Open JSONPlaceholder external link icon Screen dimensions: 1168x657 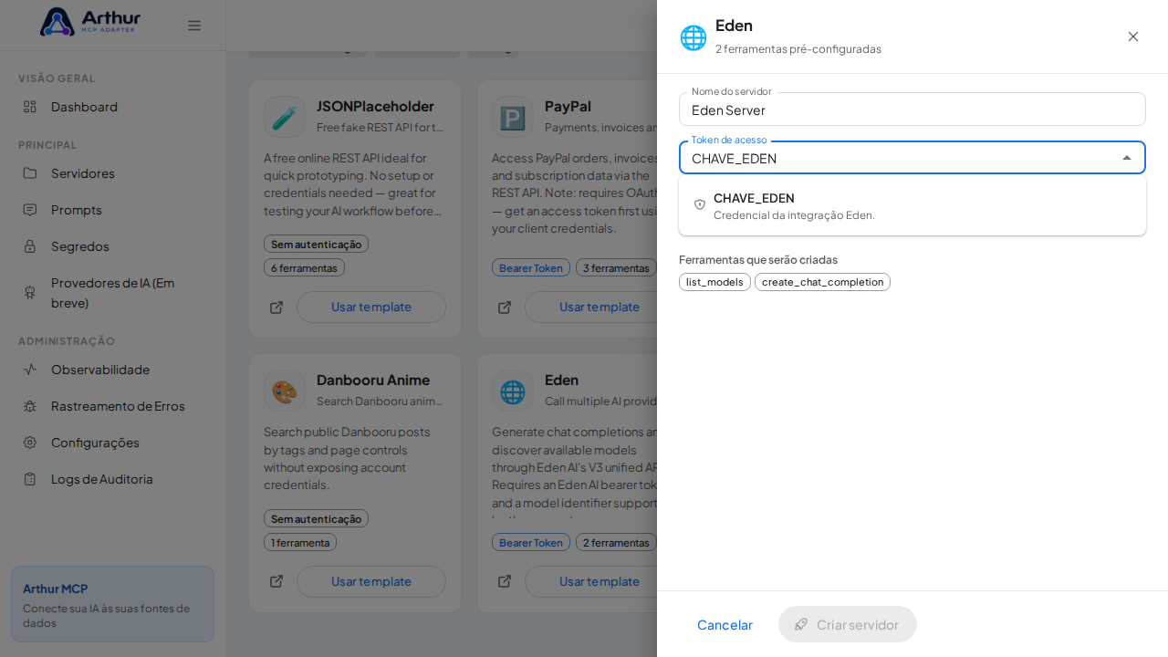point(276,308)
